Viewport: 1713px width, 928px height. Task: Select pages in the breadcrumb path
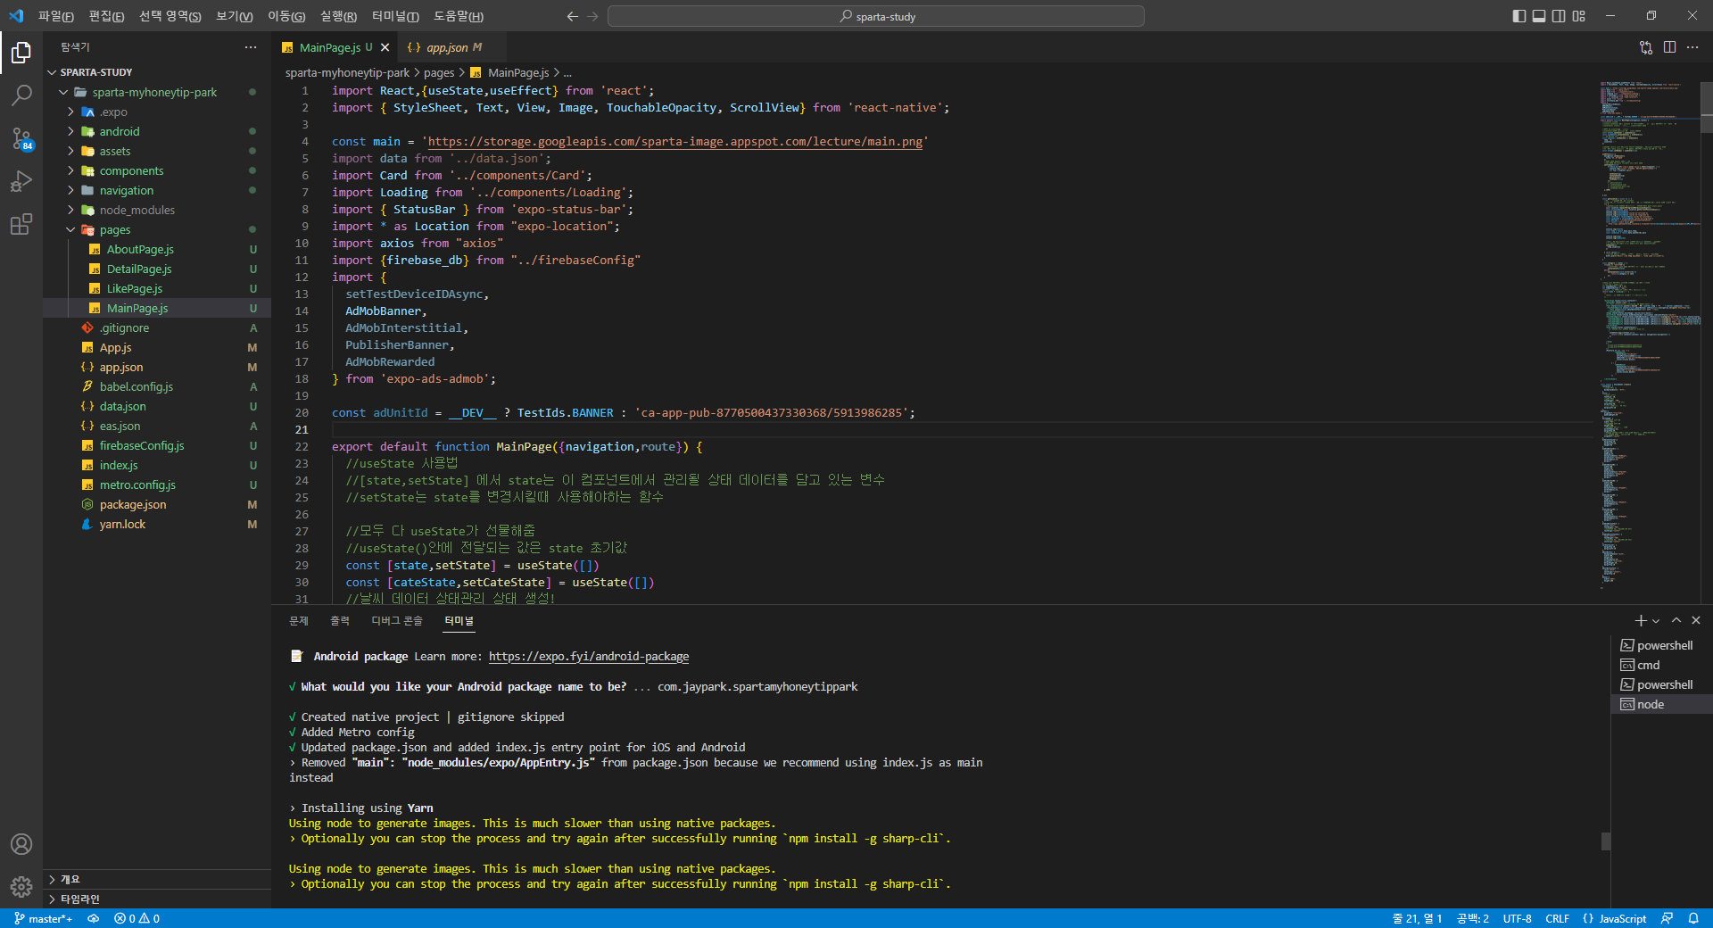tap(439, 72)
